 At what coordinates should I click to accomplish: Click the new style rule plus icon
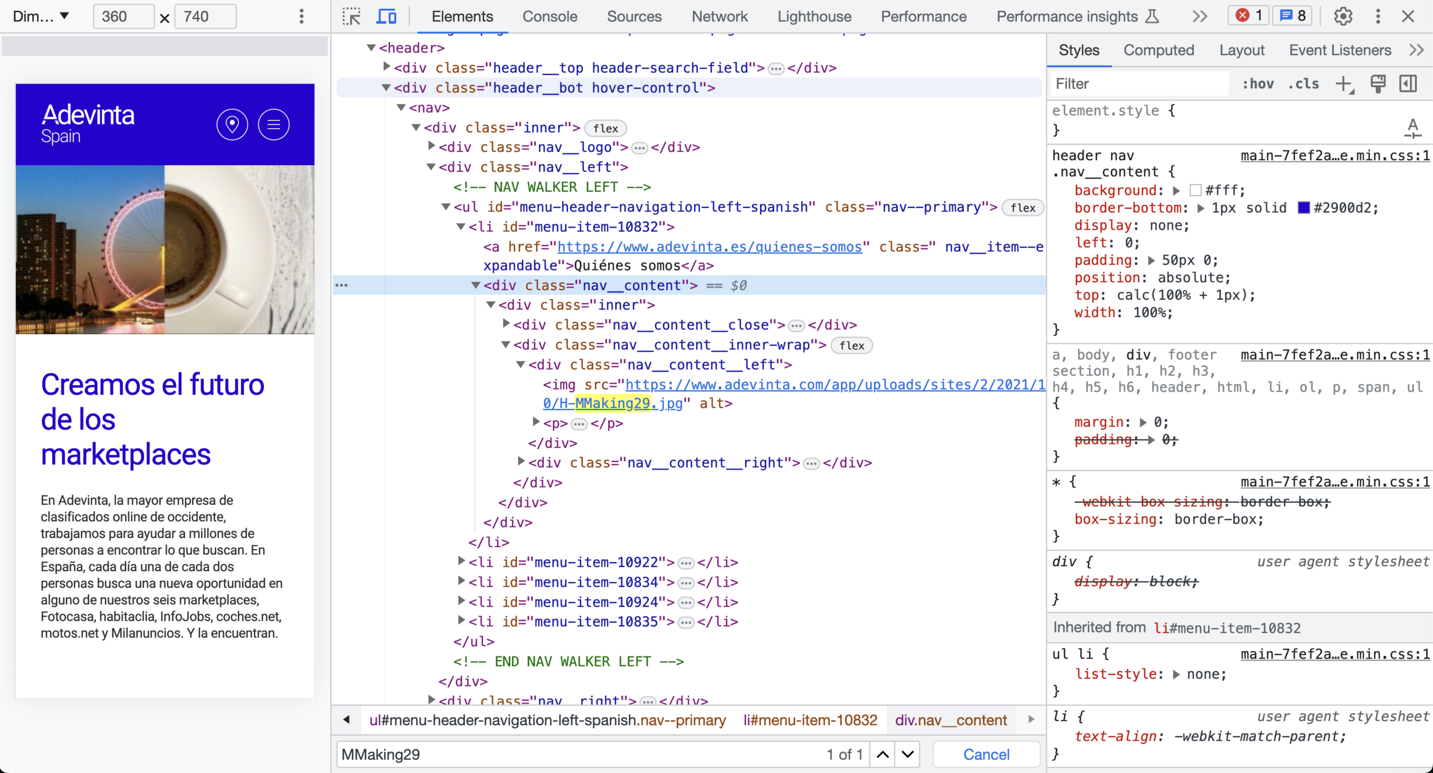(1343, 84)
